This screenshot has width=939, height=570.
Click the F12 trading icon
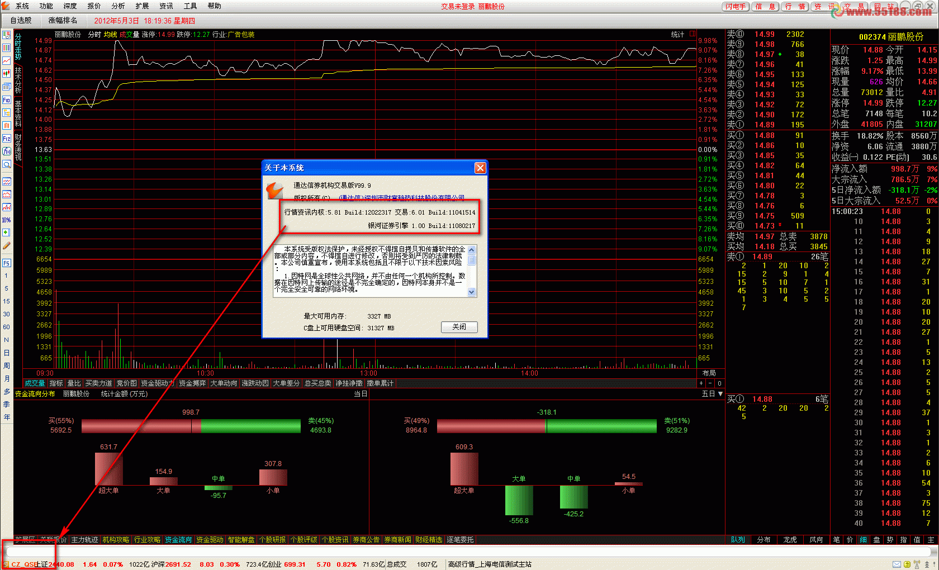pos(7,138)
